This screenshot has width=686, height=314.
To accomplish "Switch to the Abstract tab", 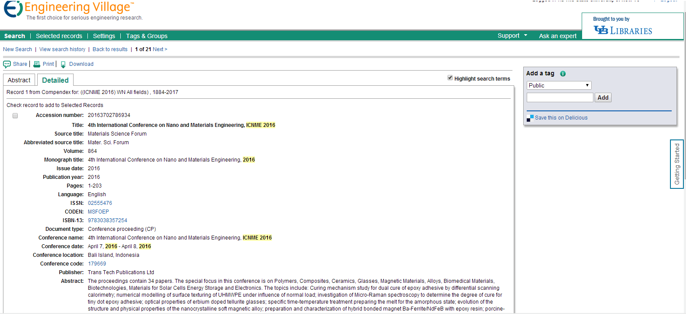I will pyautogui.click(x=19, y=80).
